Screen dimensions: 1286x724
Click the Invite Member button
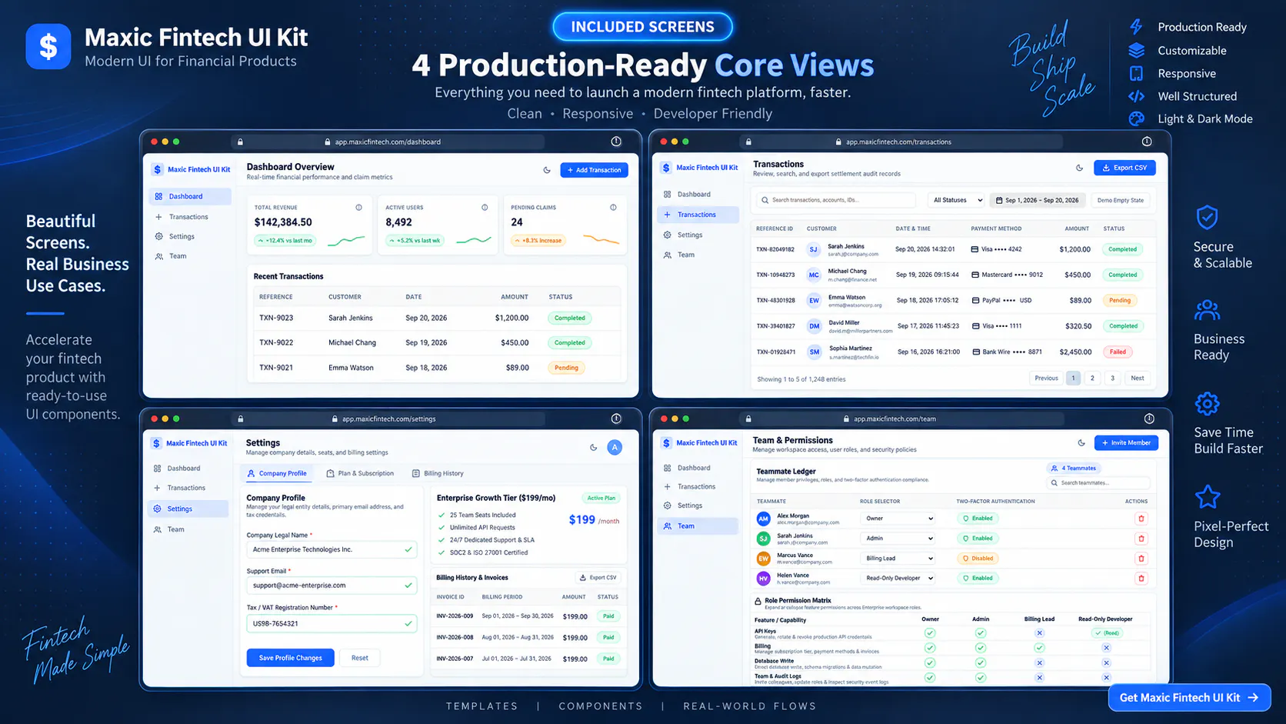coord(1127,443)
